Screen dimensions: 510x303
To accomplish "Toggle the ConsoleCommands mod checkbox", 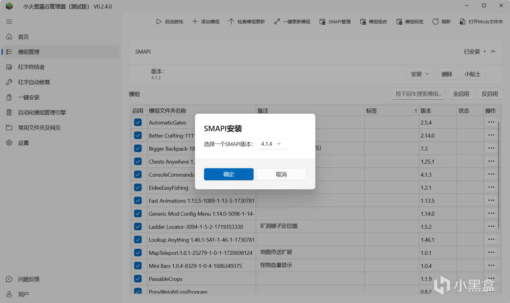I will coord(138,175).
